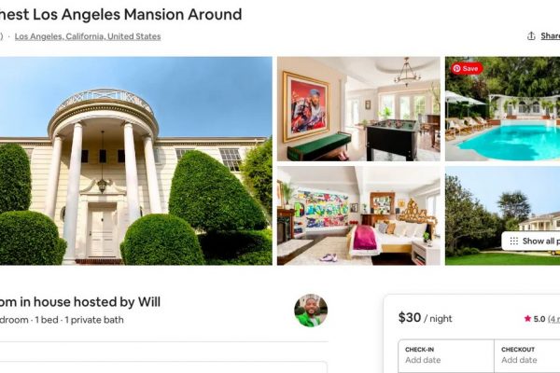Click the Share upload icon
Viewport: 560px width, 373px height.
[x=531, y=36]
